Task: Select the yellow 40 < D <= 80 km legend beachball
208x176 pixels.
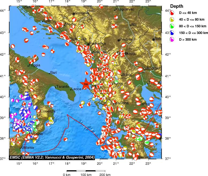Action: [172, 20]
